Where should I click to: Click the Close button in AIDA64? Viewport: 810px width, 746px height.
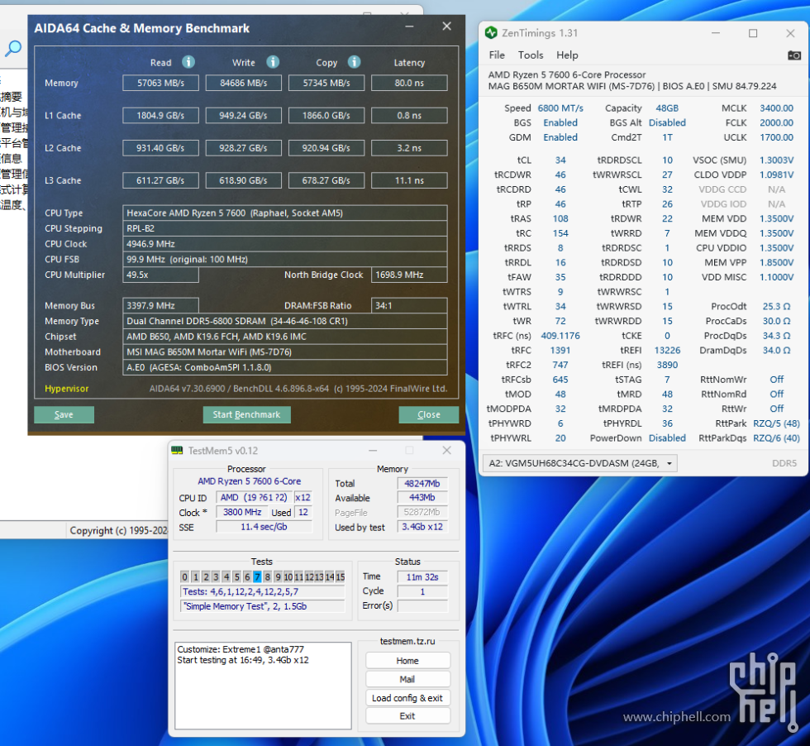point(428,414)
